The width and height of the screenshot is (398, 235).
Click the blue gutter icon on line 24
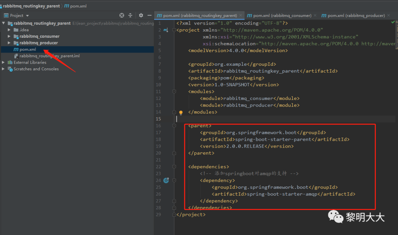[x=166, y=180]
